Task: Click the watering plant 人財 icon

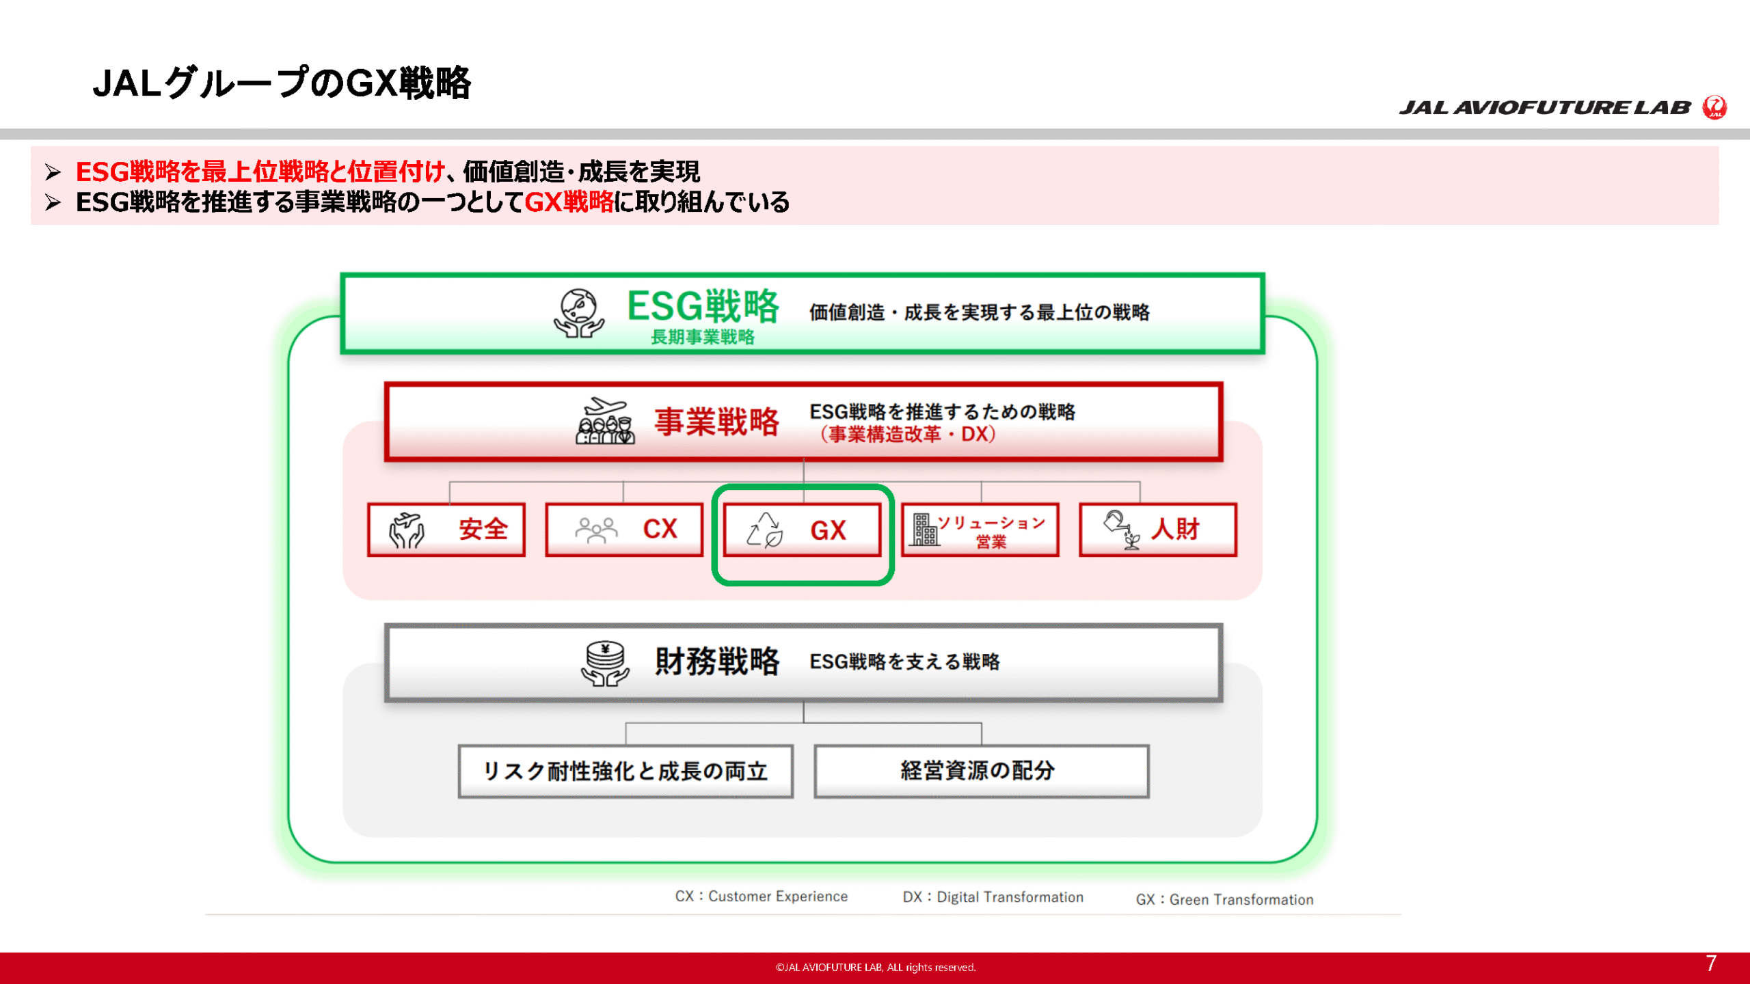Action: (1122, 530)
